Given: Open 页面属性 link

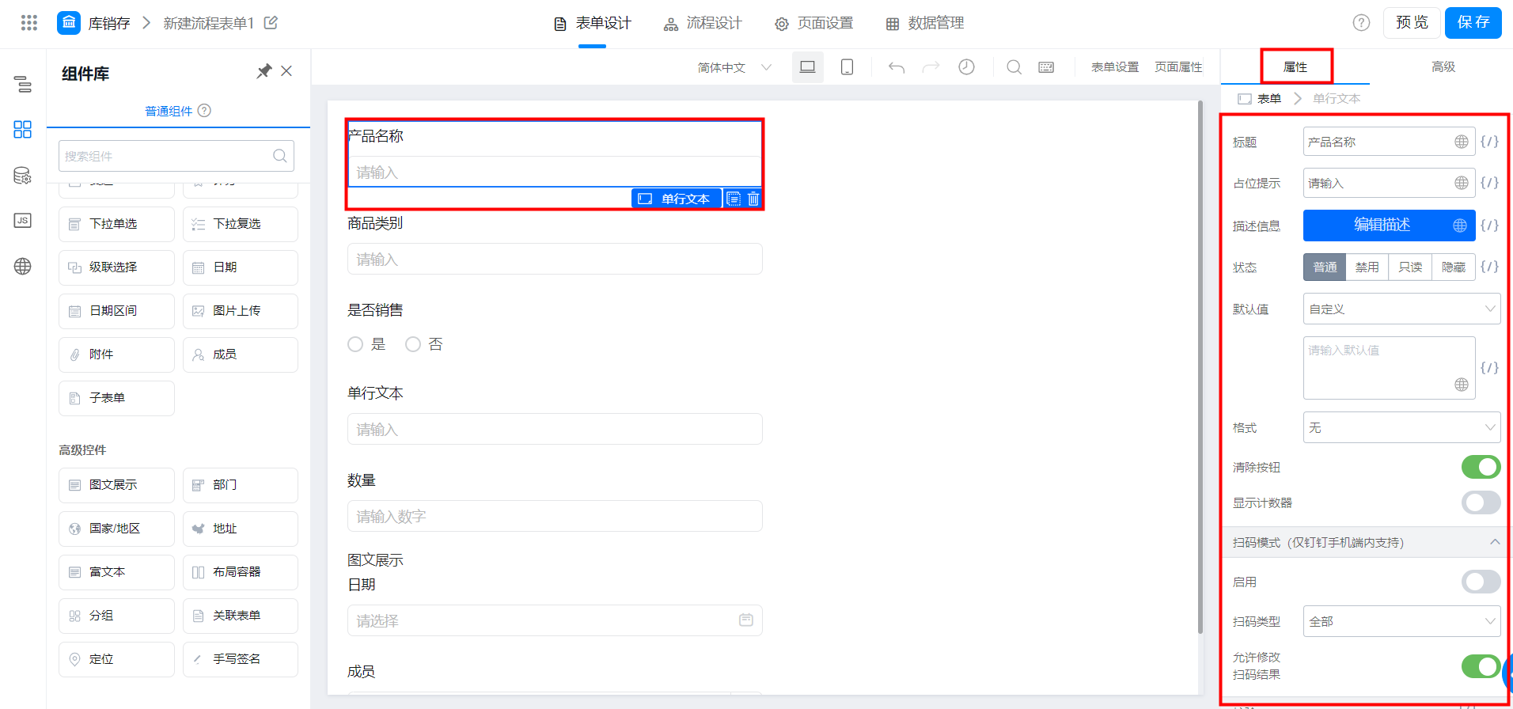Looking at the screenshot, I should [1178, 67].
